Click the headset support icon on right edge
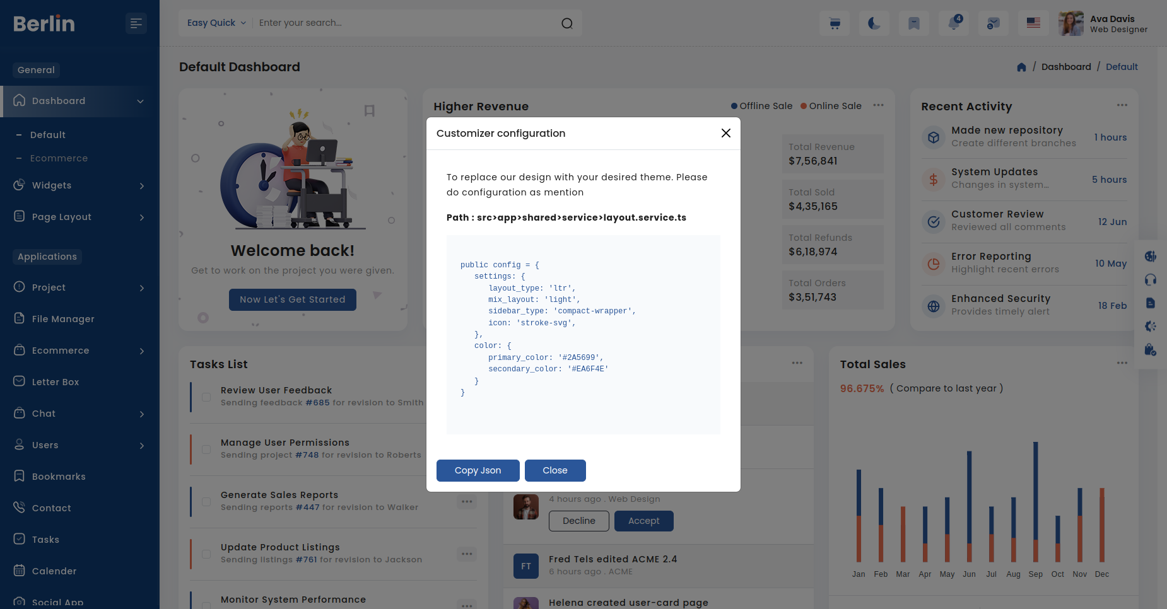 (1151, 279)
